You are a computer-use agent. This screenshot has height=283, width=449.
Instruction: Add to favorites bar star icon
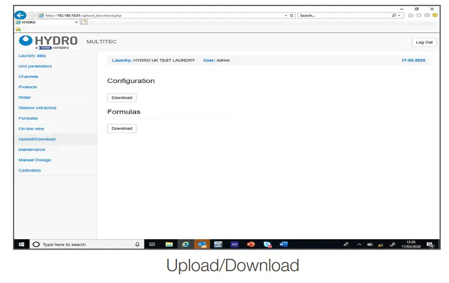point(18,29)
